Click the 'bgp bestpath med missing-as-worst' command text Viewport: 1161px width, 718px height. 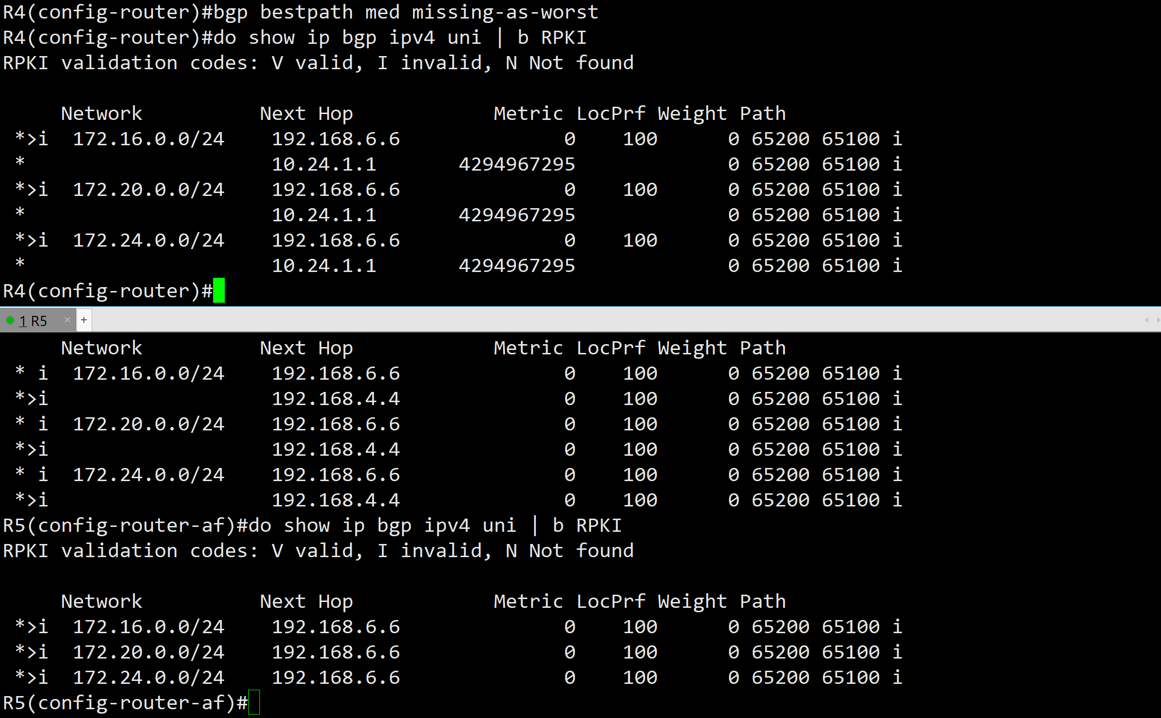[x=405, y=12]
